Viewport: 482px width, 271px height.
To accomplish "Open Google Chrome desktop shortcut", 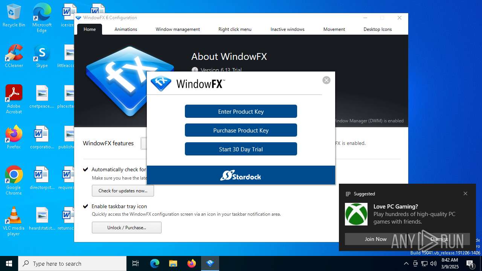I will pos(14,181).
